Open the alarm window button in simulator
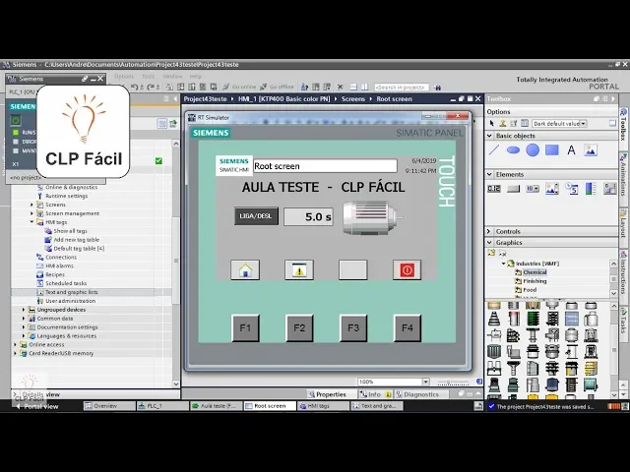The image size is (630, 472). tap(299, 270)
